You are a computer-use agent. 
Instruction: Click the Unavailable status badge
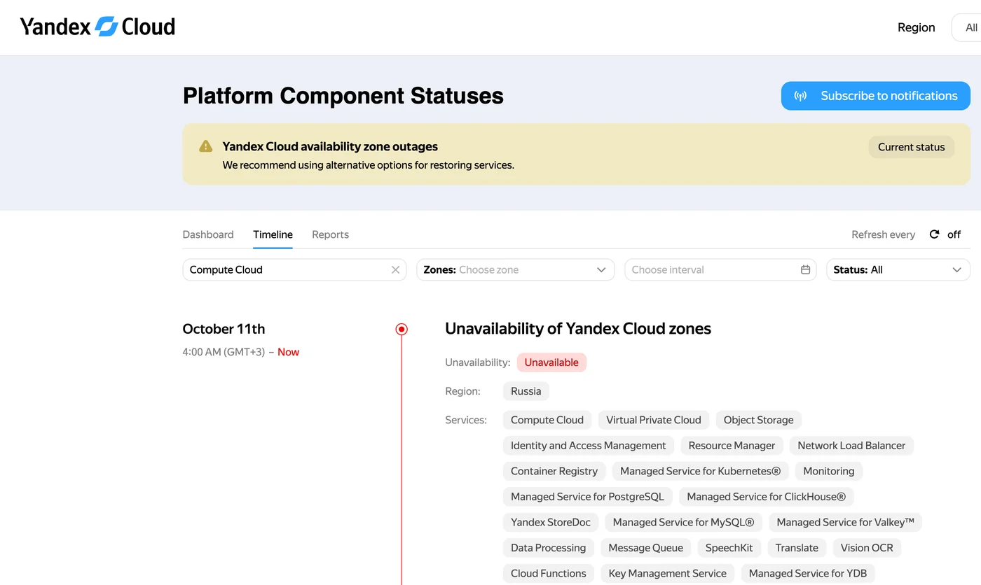coord(551,362)
